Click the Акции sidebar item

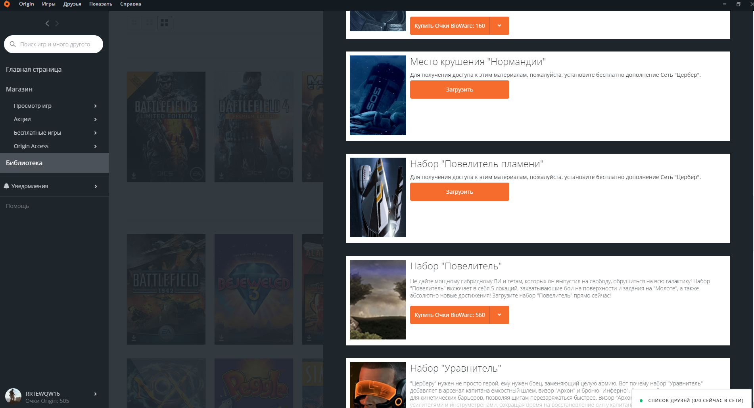coord(22,119)
